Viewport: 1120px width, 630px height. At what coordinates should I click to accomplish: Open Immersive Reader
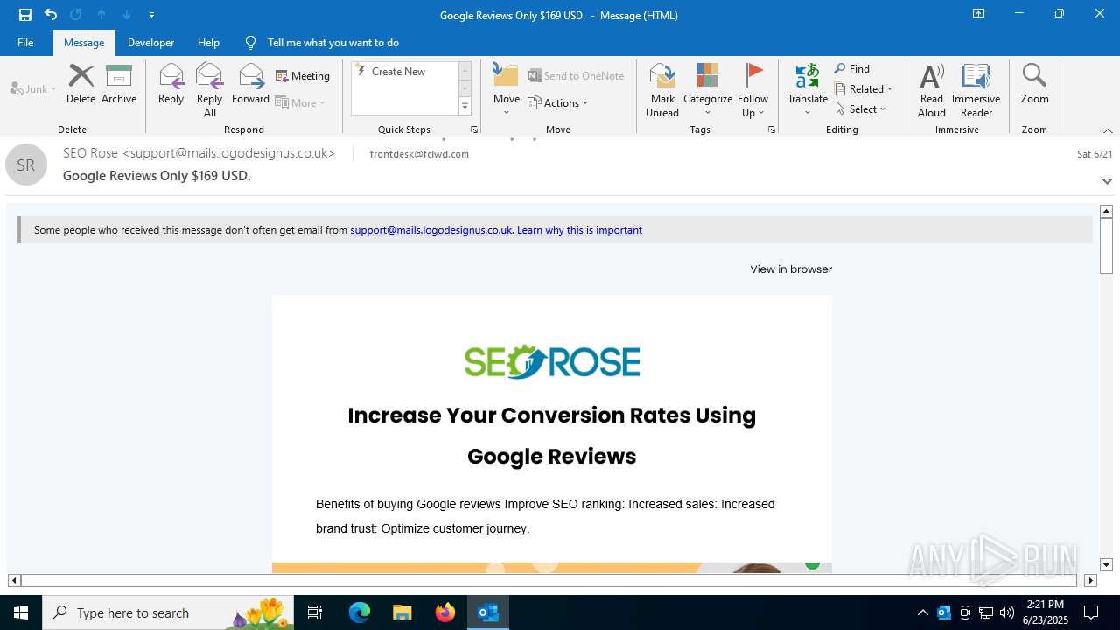coord(976,89)
